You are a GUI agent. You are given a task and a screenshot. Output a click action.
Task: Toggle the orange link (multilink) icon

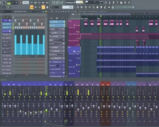point(43,7)
